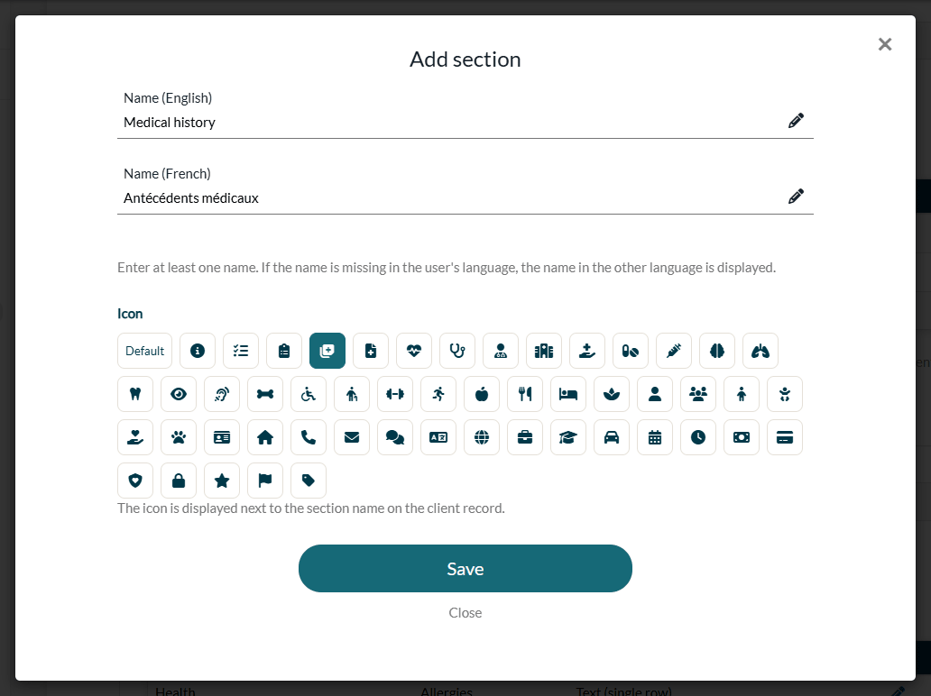Choose the bed icon
This screenshot has width=931, height=696.
568,394
